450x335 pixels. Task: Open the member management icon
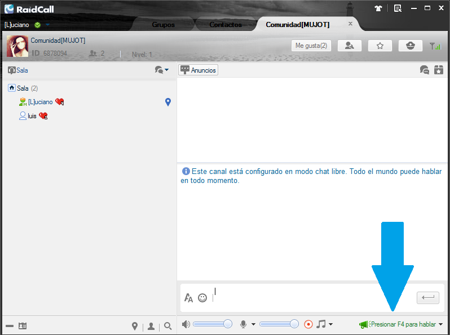(350, 46)
